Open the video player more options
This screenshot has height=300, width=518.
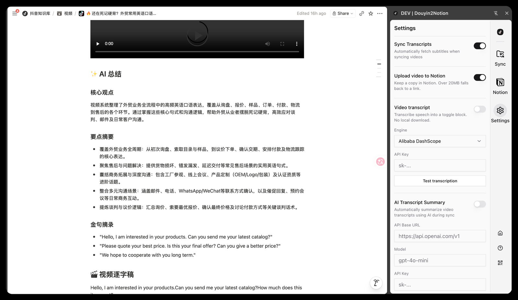[297, 44]
